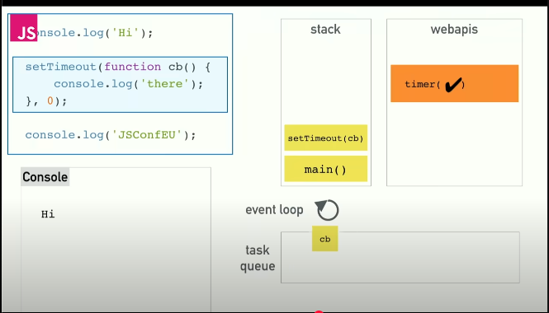Click the event loop circular arrow icon
Viewport: 549px width, 313px height.
[327, 210]
